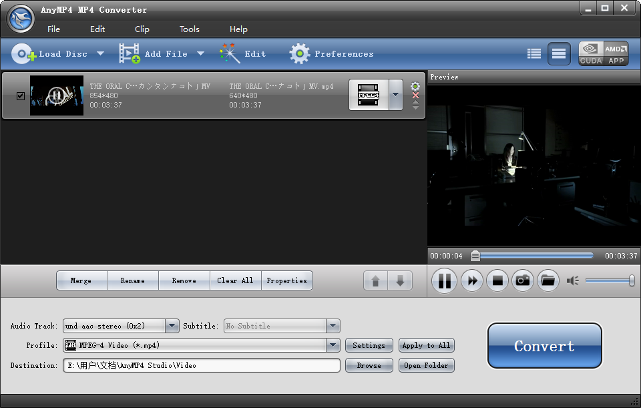This screenshot has width=641, height=408.
Task: Mute the preview speaker icon
Action: point(572,280)
